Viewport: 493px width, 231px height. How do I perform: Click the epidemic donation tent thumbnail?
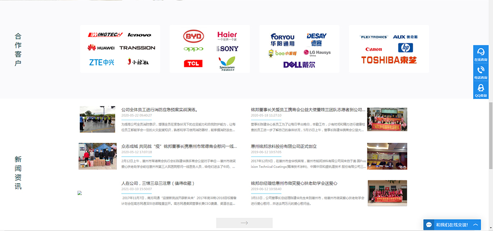(98, 156)
